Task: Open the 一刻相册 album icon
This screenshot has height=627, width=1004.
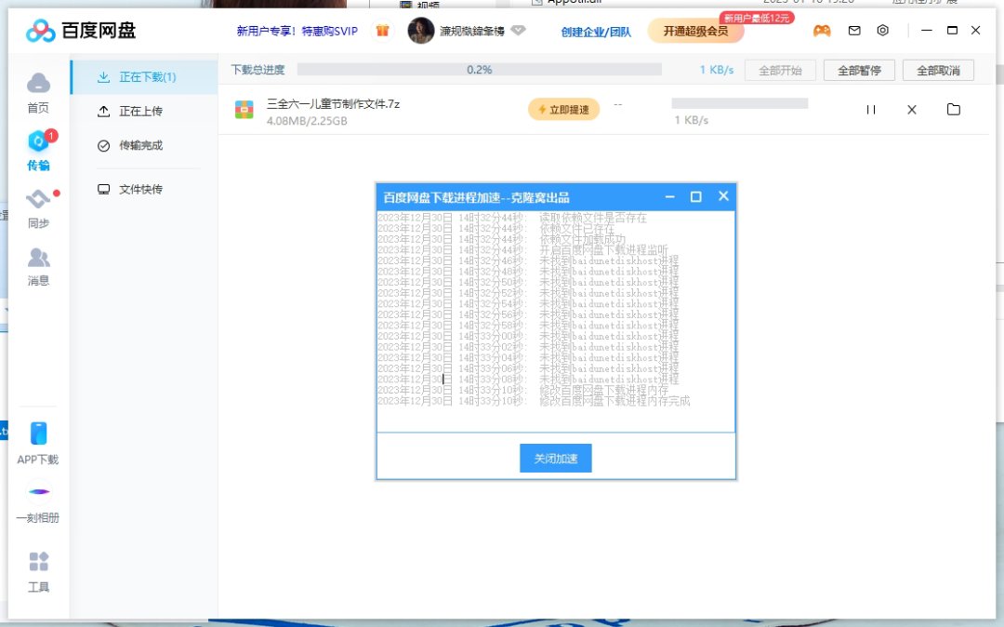Action: (x=37, y=491)
